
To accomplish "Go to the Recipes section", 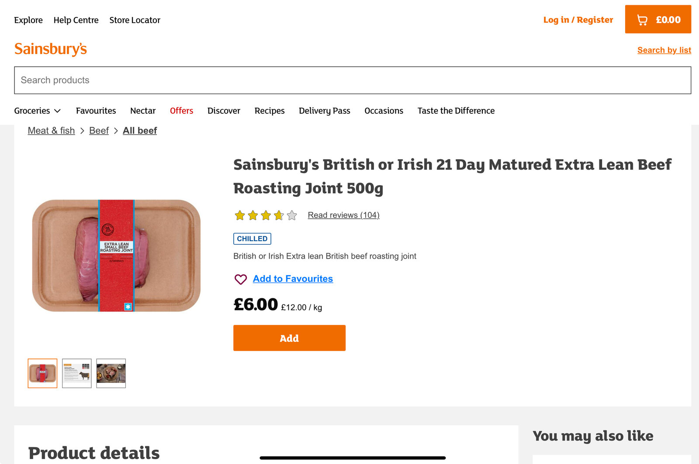I will coord(270,111).
